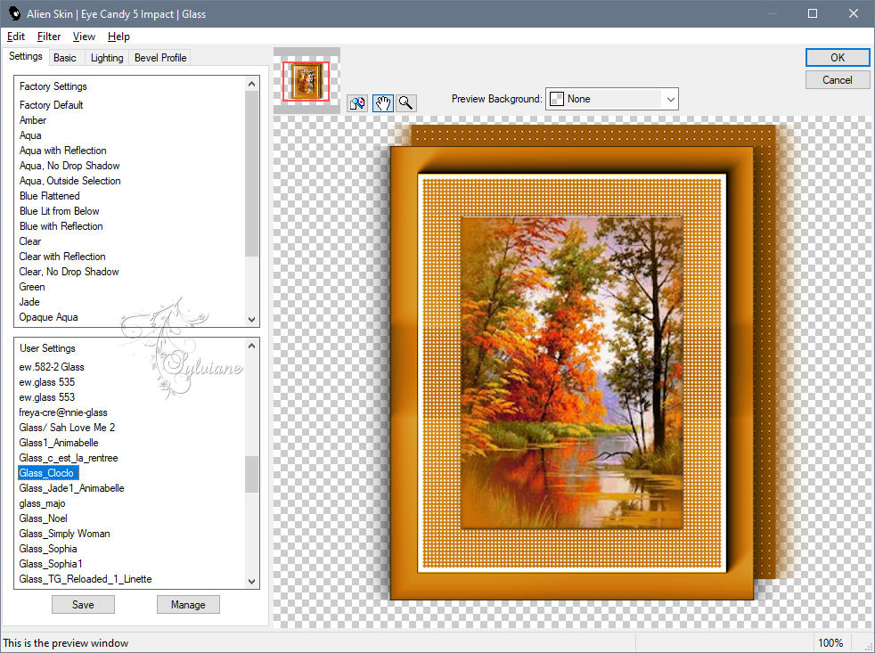Viewport: 875px width, 653px height.
Task: Choose Aqua, No Drop Shadow preset
Action: pos(70,165)
